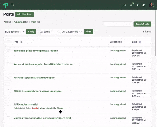Sort posts by Title arrows icon
Screen dimensions: 157x127
[x=21, y=42]
